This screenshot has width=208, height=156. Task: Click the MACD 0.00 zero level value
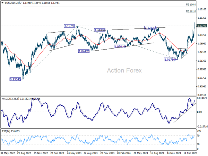pyautogui.click(x=199, y=112)
